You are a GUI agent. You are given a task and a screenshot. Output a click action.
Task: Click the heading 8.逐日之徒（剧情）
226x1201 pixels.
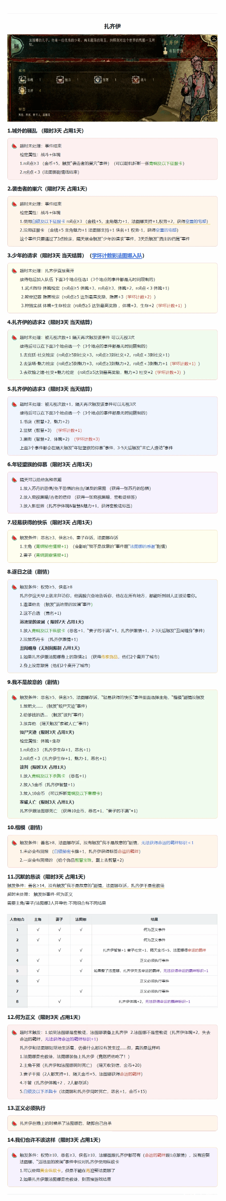click(28, 571)
